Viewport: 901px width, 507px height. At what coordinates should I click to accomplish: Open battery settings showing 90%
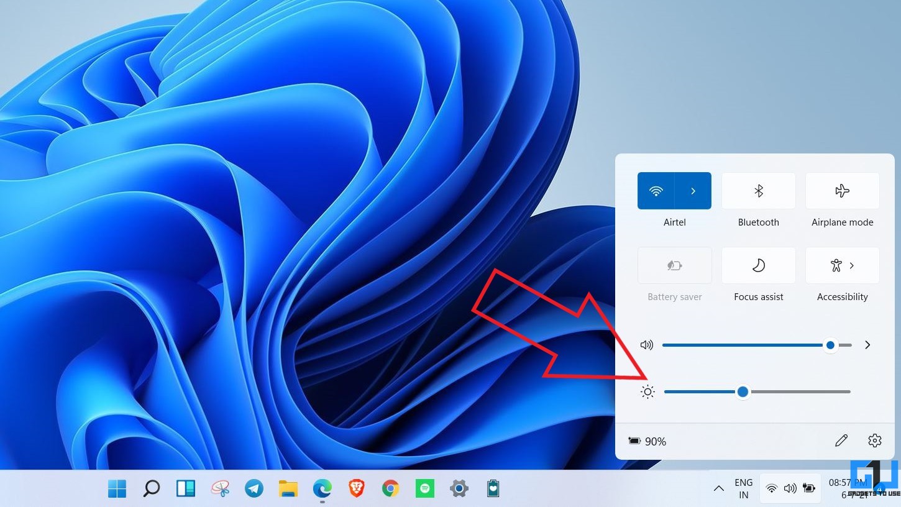click(647, 441)
